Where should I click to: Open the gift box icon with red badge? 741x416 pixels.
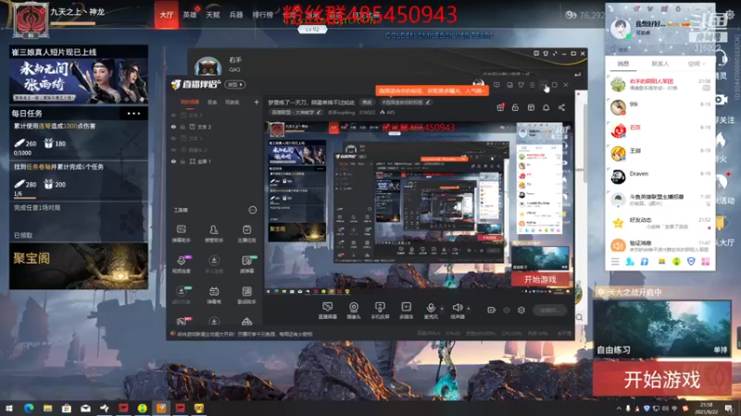pos(500,107)
